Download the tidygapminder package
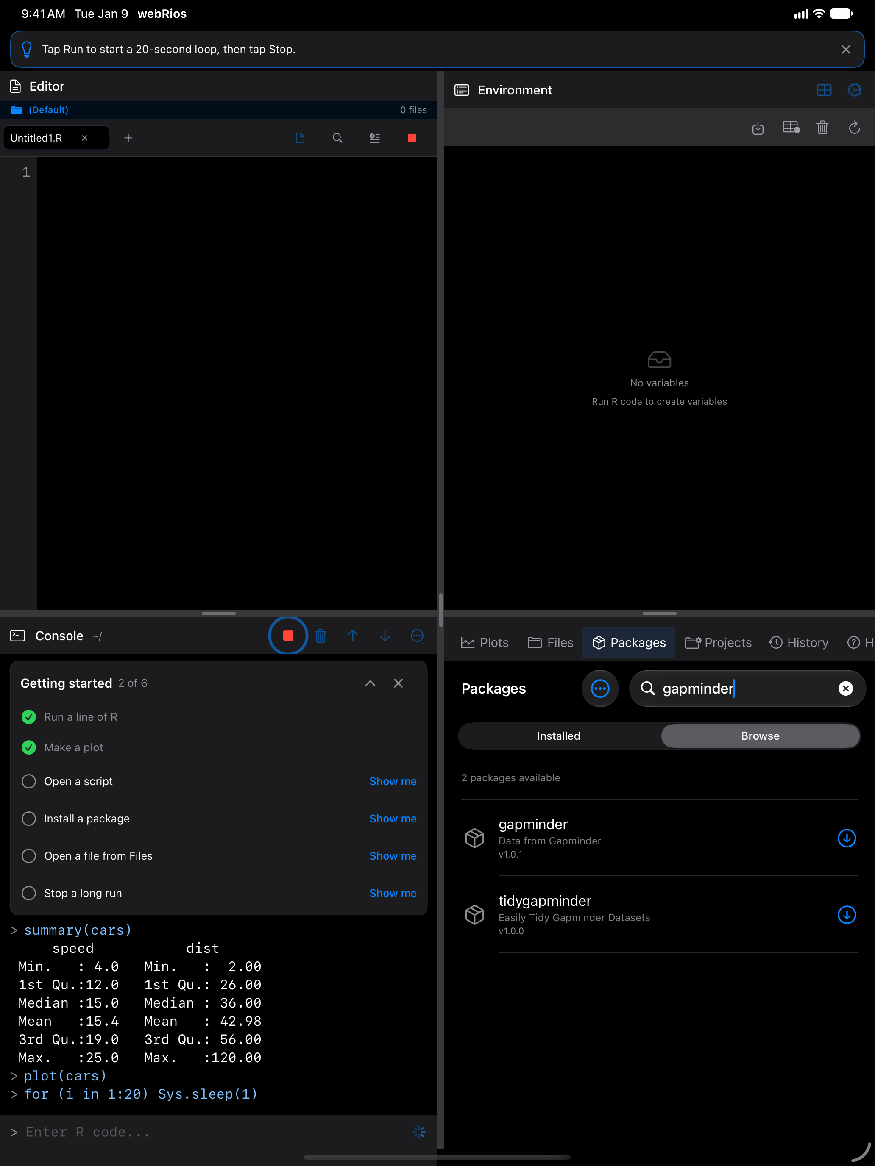Viewport: 875px width, 1166px height. click(847, 915)
